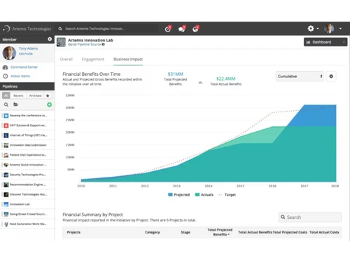This screenshot has width=350, height=263.
Task: Open Tony Adams profile link
Action: (x=28, y=48)
